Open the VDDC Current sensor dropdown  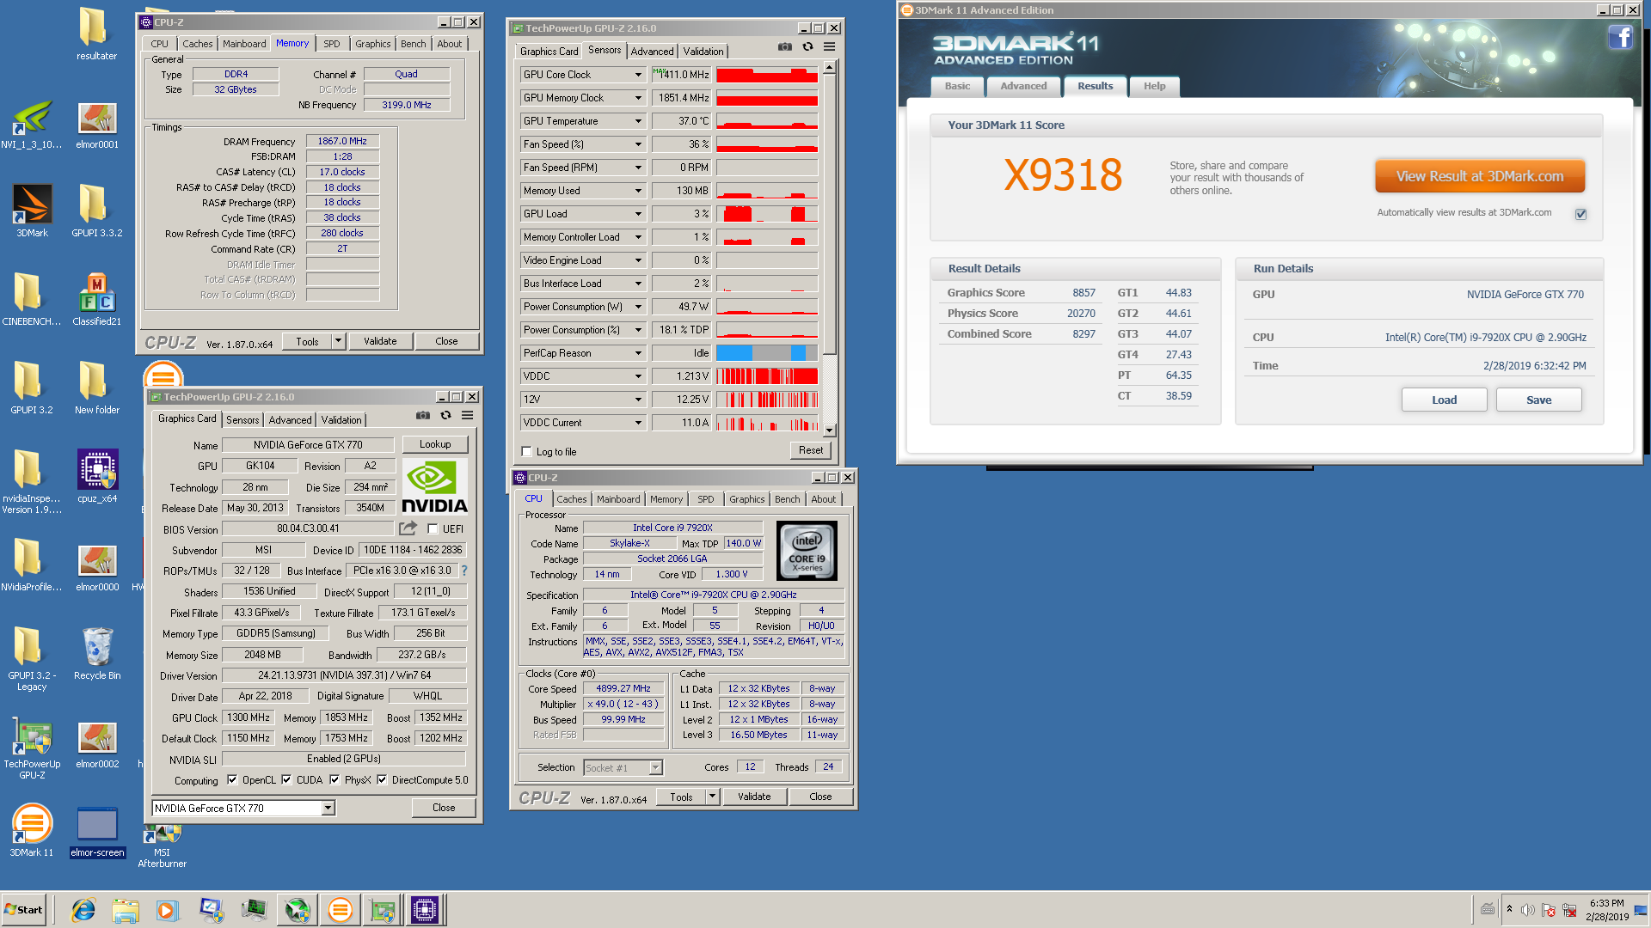click(638, 423)
